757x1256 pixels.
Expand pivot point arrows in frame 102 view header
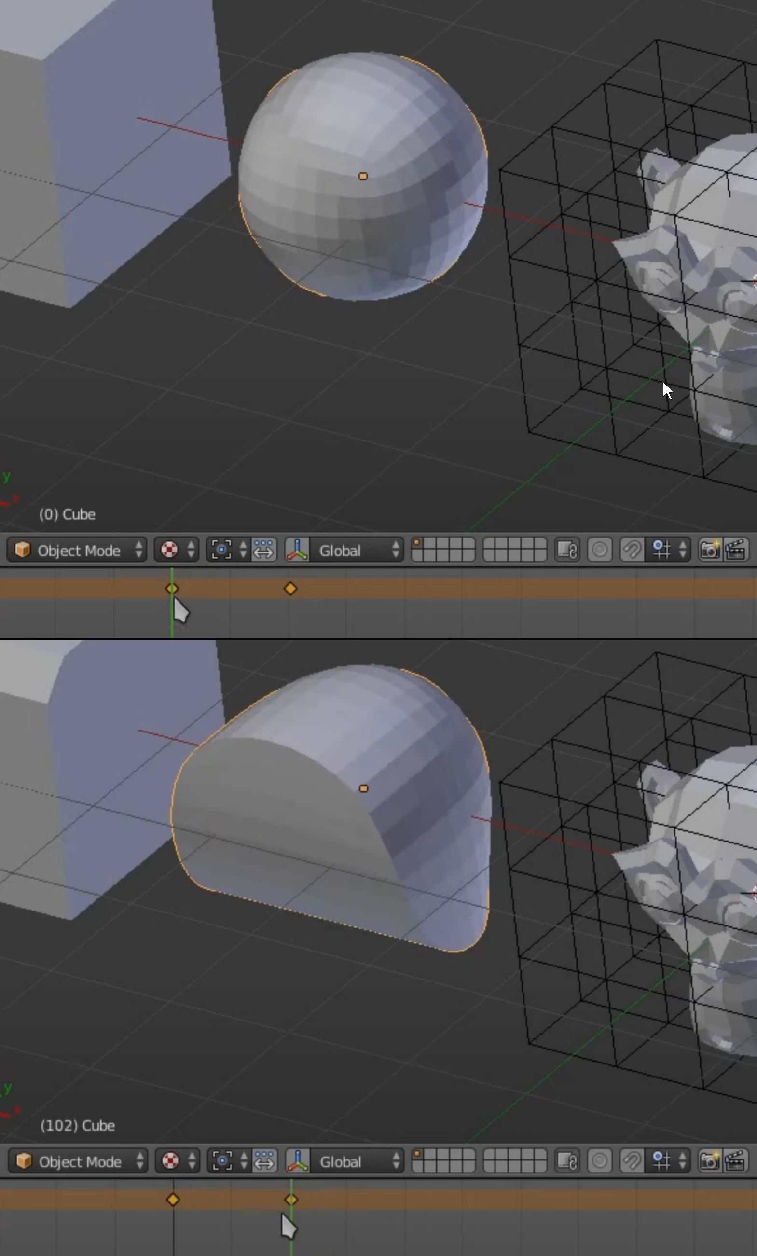click(244, 1161)
